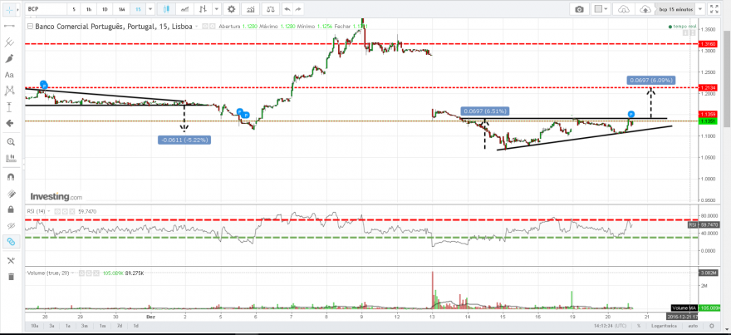Open chart properties gear settings
Image resolution: width=731 pixels, height=335 pixels.
(x=232, y=9)
